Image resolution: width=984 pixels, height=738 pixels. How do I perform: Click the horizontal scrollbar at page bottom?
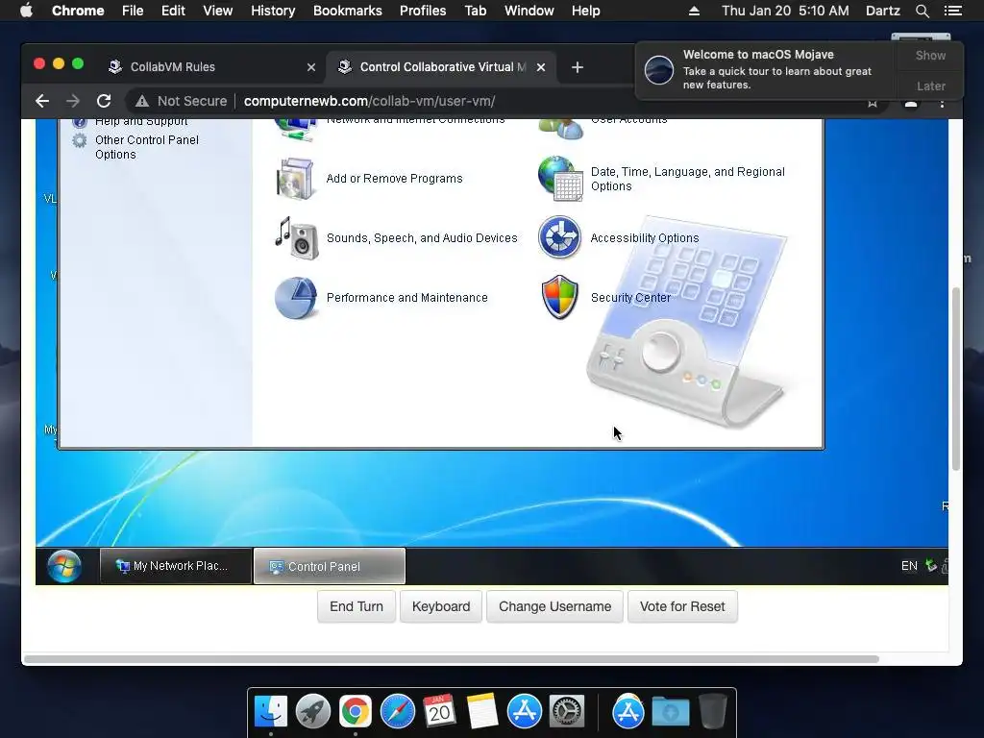coord(451,659)
